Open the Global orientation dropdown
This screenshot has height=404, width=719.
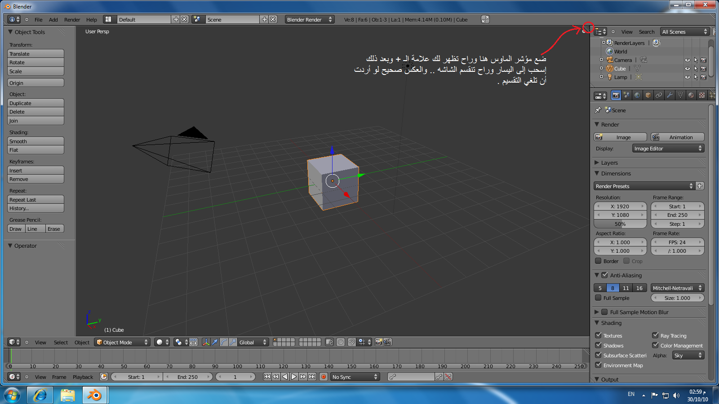253,342
